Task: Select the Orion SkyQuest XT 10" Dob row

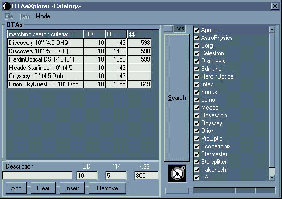Action: (79, 84)
